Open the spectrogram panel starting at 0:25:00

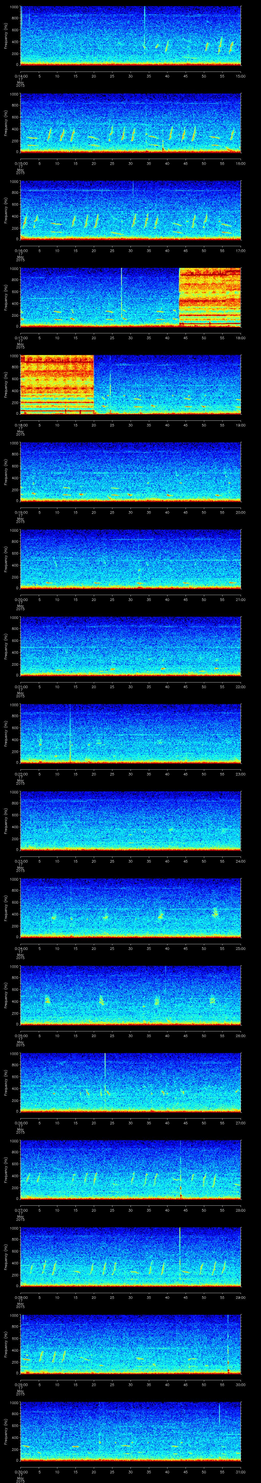tap(131, 995)
